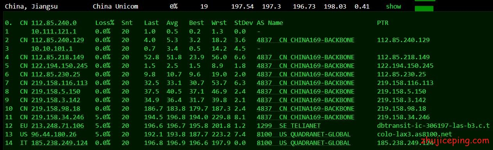Open AS 4837 CHINA169-BACKBONE link in hop 8
Screen dimensions: 493x150
point(305,92)
